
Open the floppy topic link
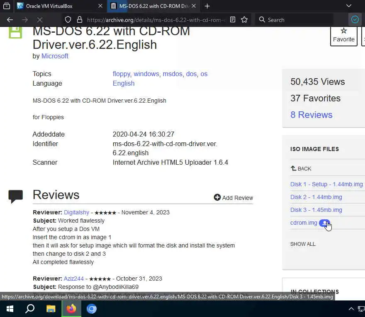[121, 74]
